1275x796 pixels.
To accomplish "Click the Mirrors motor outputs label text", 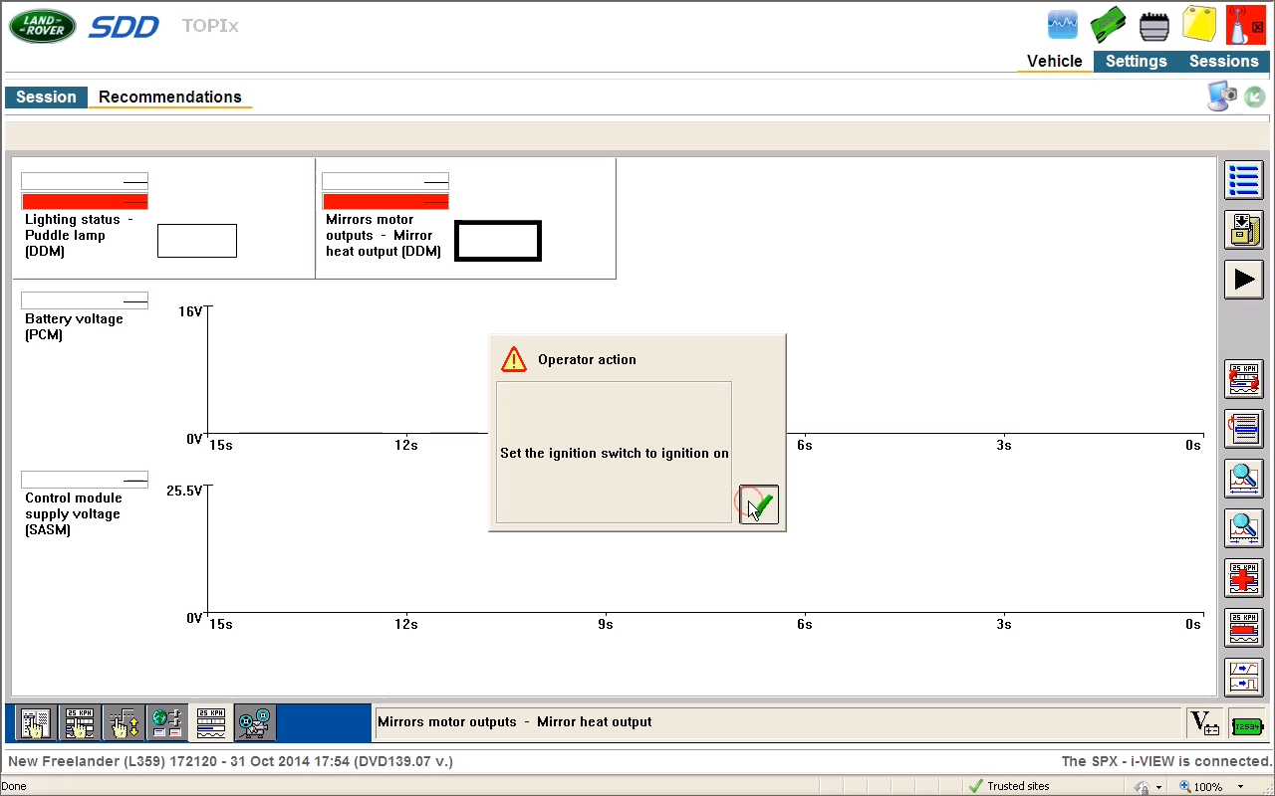I will coord(383,235).
